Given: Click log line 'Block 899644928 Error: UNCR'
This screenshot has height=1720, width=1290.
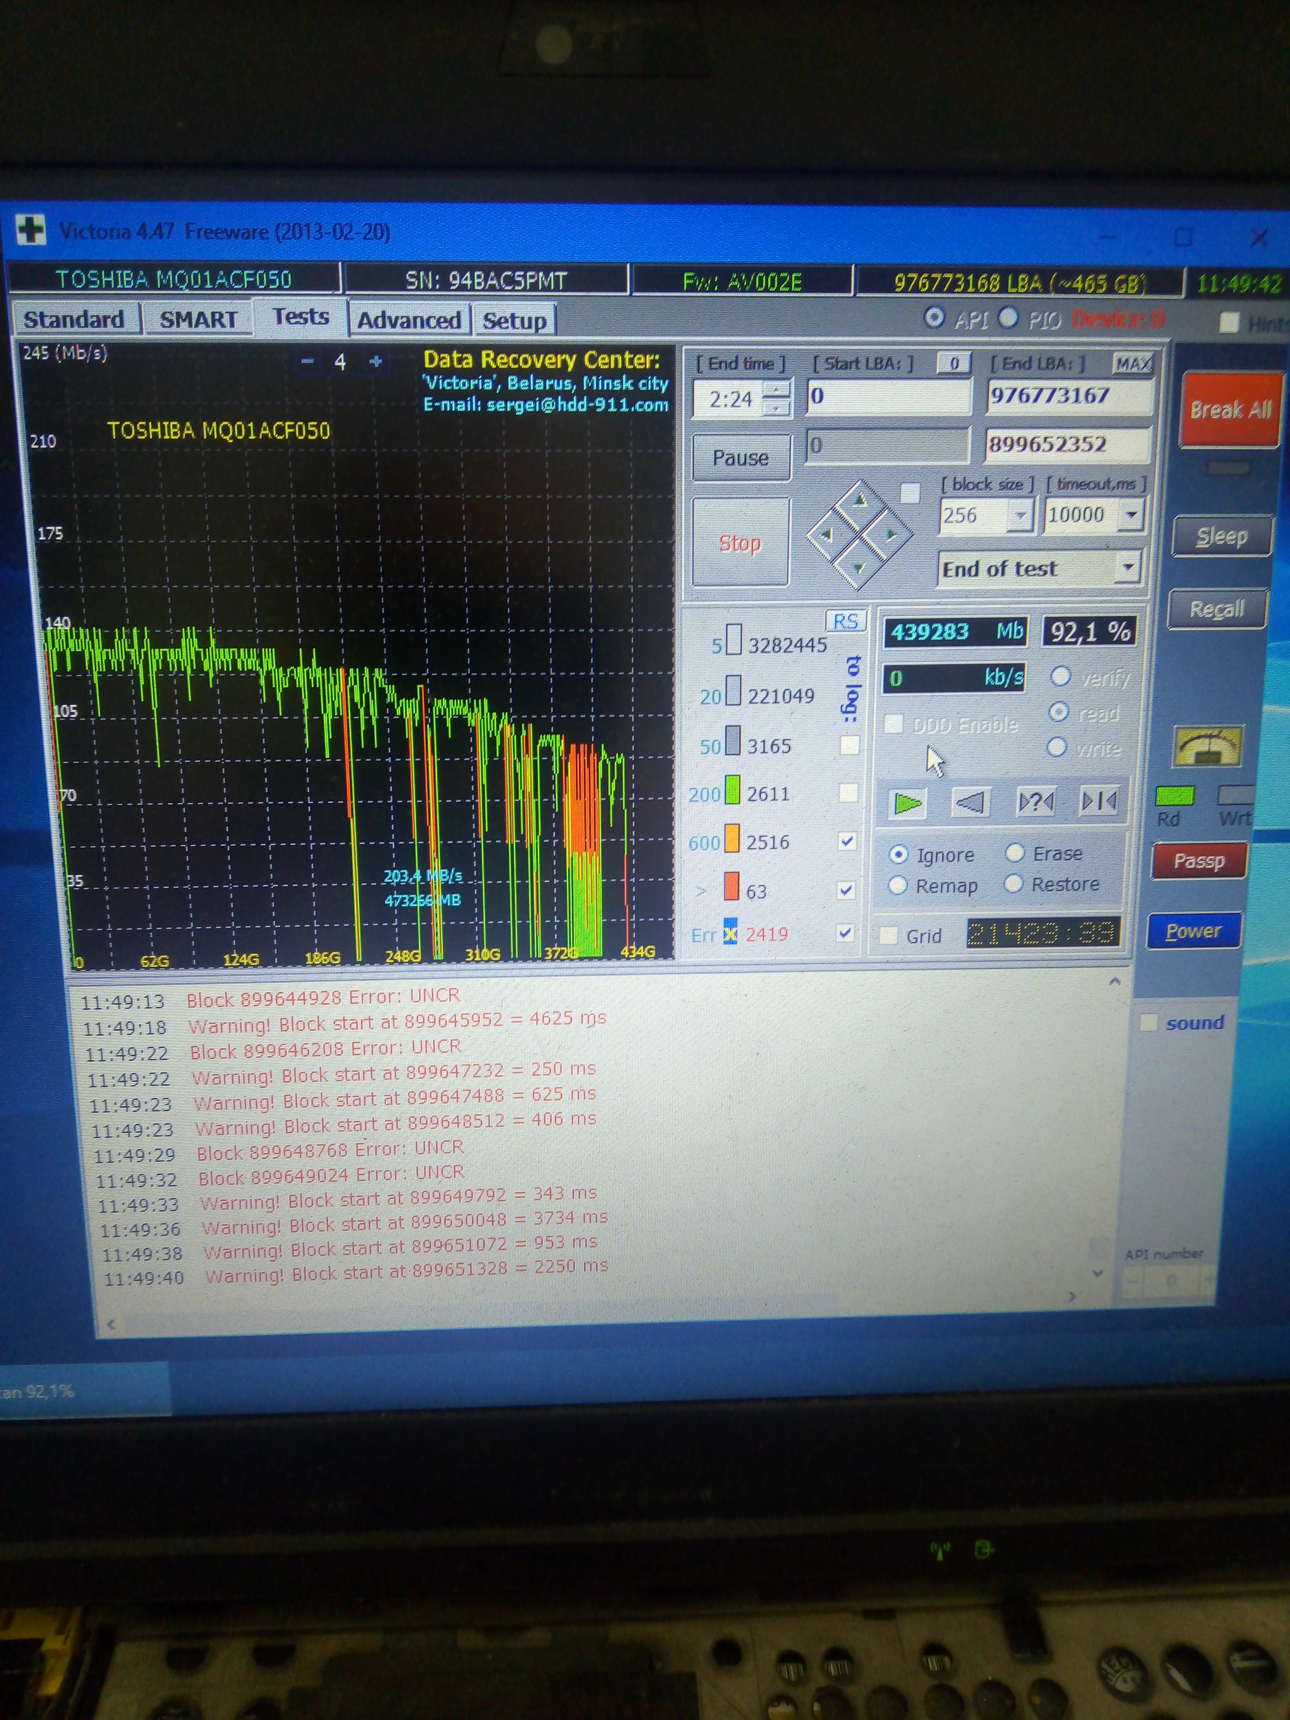Looking at the screenshot, I should pyautogui.click(x=324, y=998).
